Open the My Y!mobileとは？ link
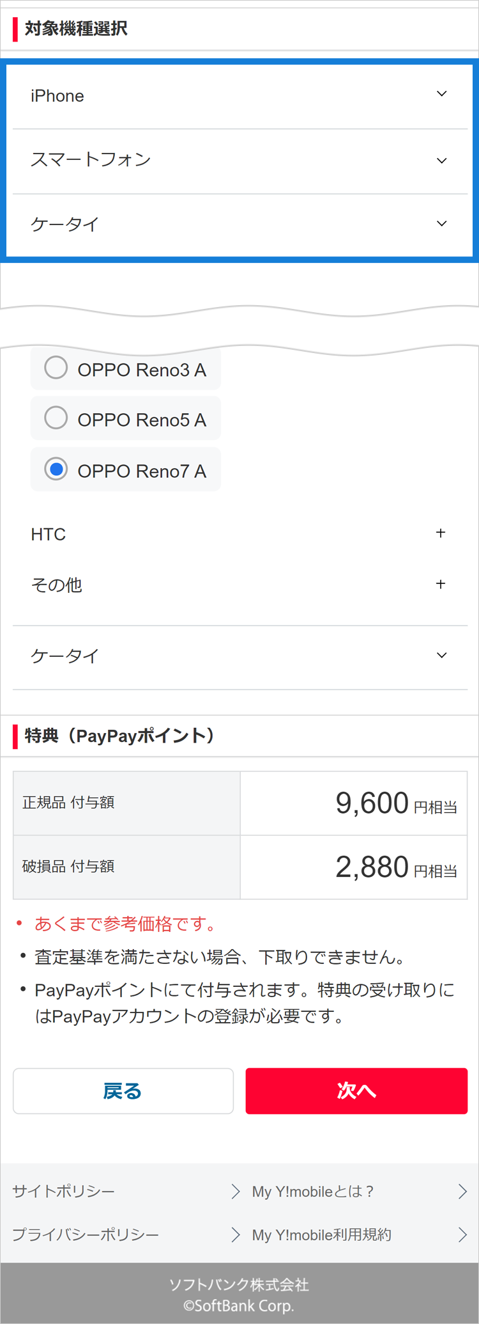This screenshot has width=479, height=1324. pos(313,1191)
